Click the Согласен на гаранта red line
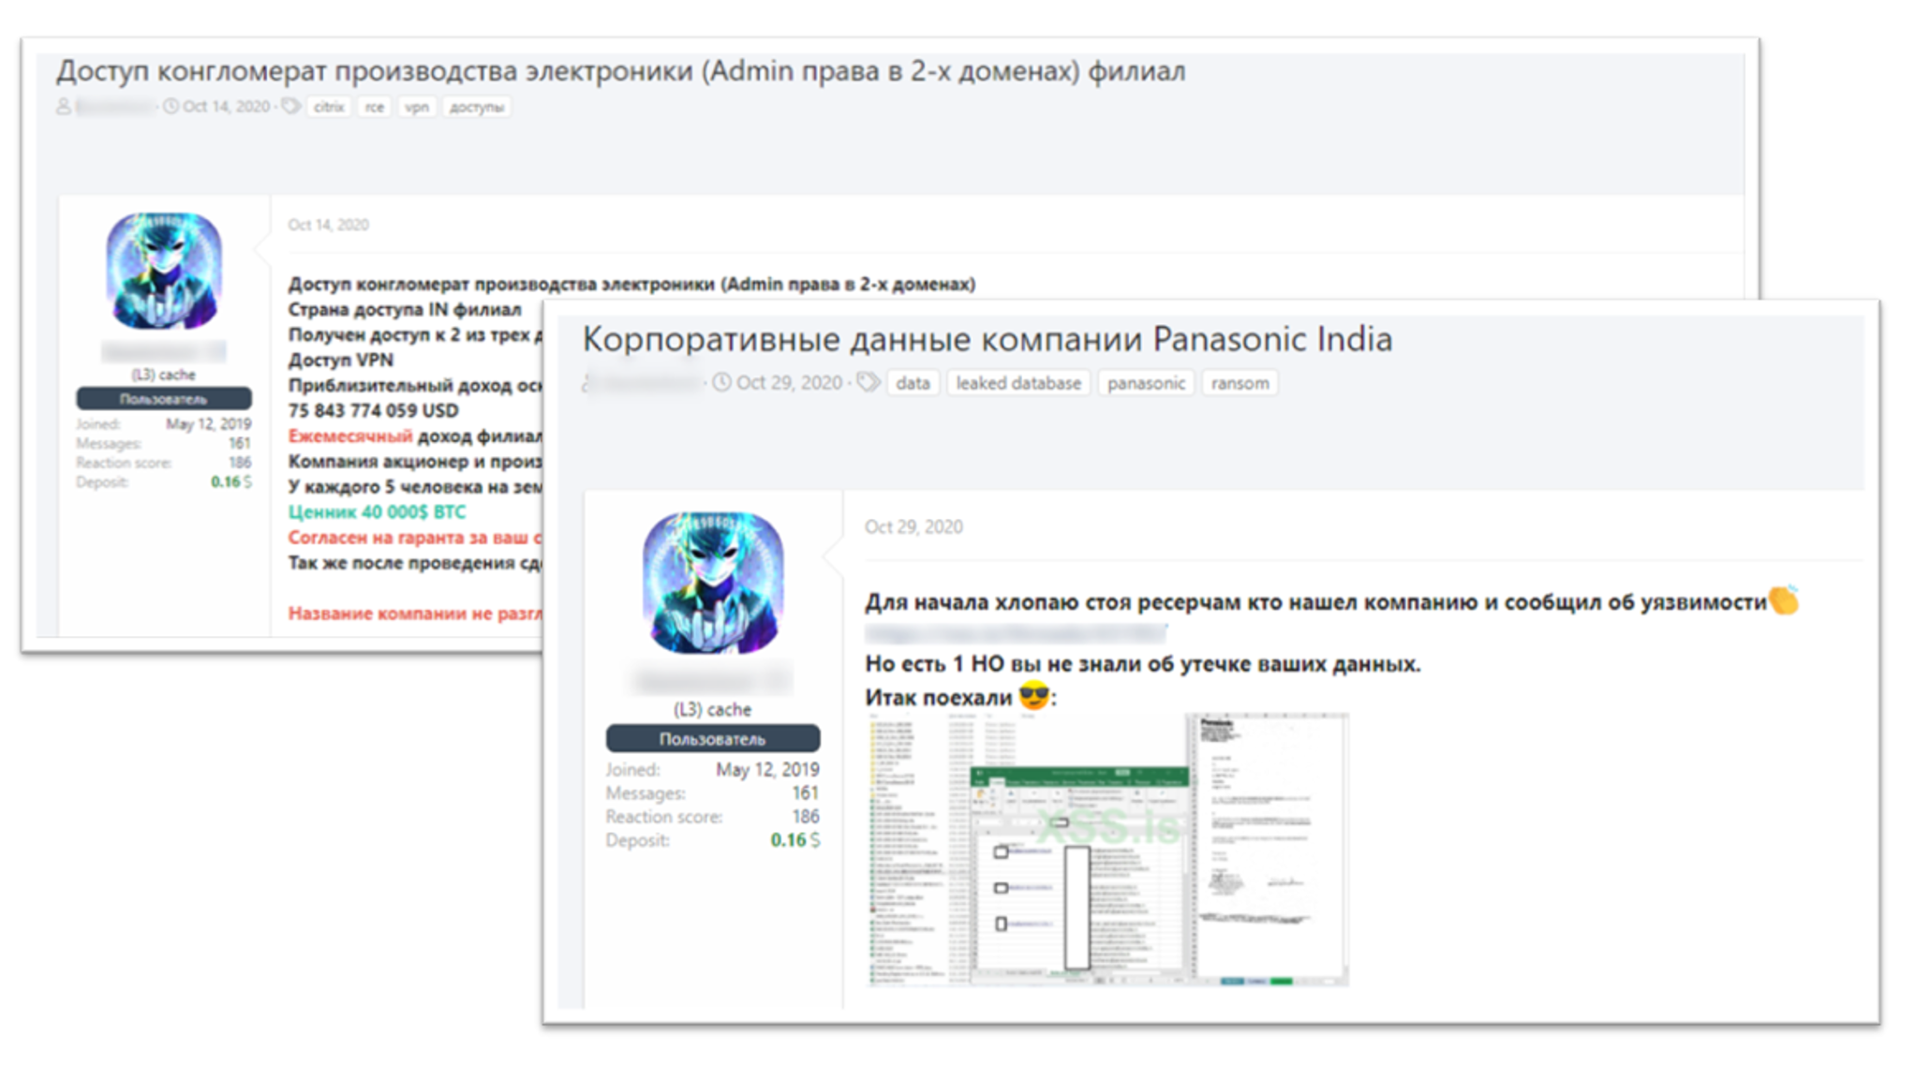This screenshot has width=1930, height=1065. 414,538
